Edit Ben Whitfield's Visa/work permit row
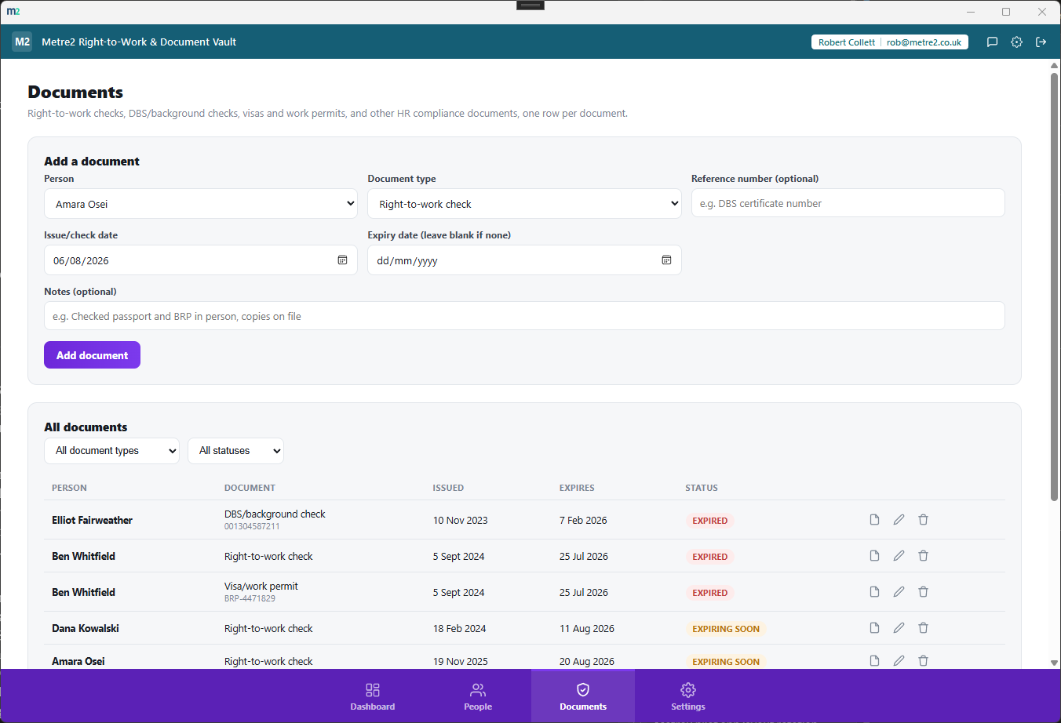 tap(899, 592)
